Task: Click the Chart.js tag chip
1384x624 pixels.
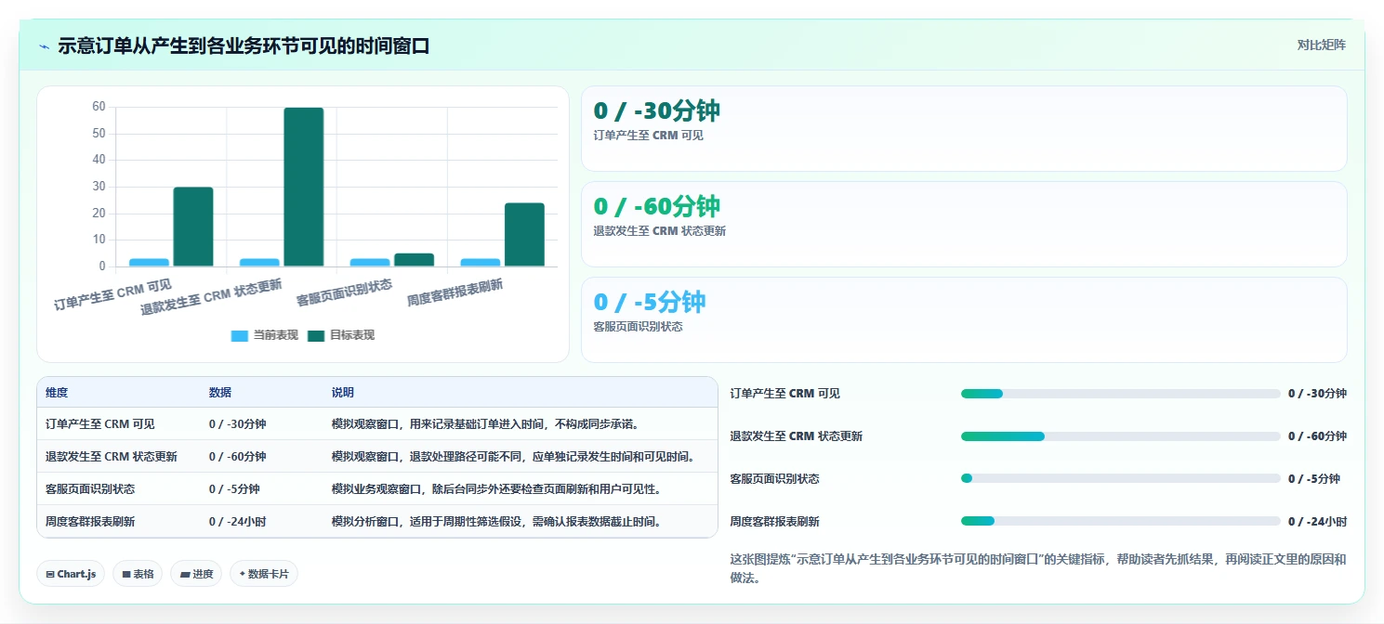Action: point(71,574)
